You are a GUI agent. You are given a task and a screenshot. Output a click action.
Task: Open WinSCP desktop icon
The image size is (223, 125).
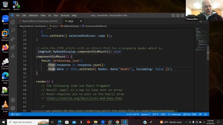click(16, 6)
